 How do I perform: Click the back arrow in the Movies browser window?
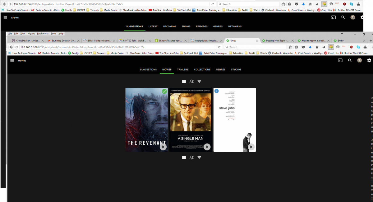click(12, 47)
